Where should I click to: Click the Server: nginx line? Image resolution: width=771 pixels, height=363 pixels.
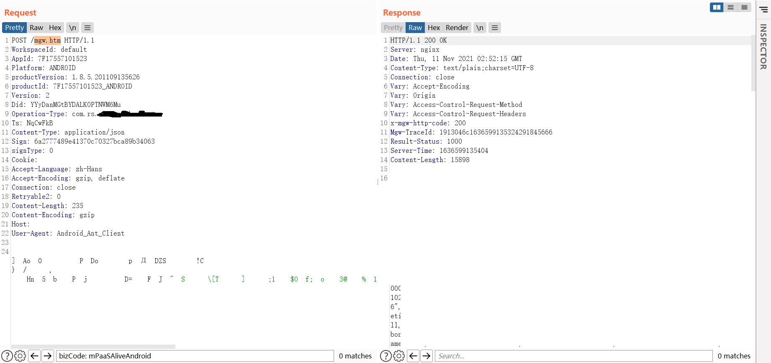pos(415,49)
